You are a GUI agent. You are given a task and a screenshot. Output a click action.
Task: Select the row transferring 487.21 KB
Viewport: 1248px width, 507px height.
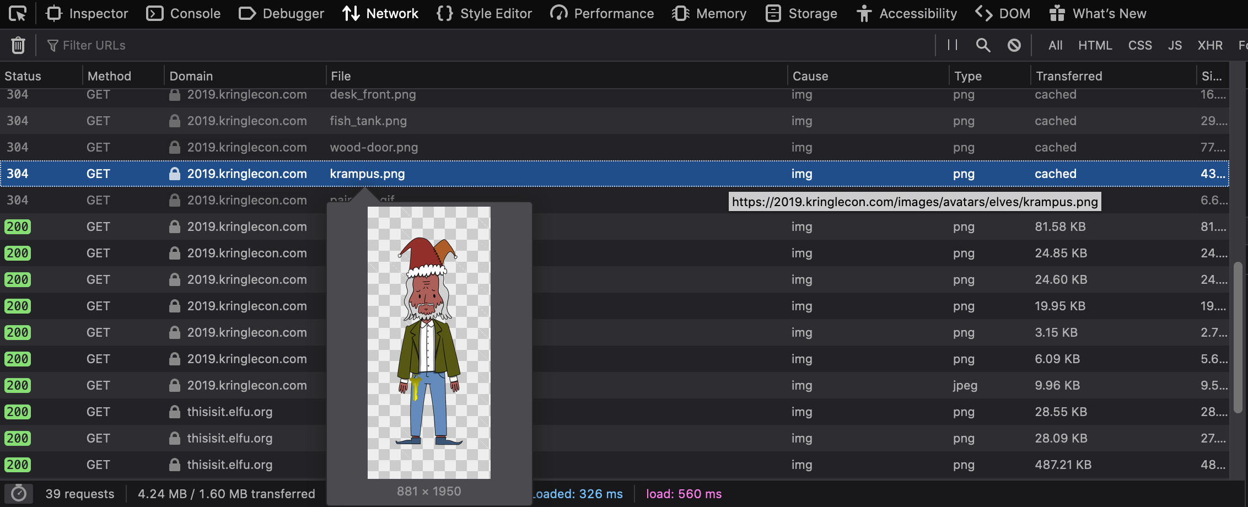(x=615, y=465)
